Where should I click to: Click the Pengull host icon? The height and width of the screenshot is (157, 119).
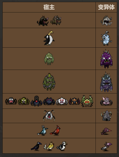pyautogui.click(x=49, y=38)
